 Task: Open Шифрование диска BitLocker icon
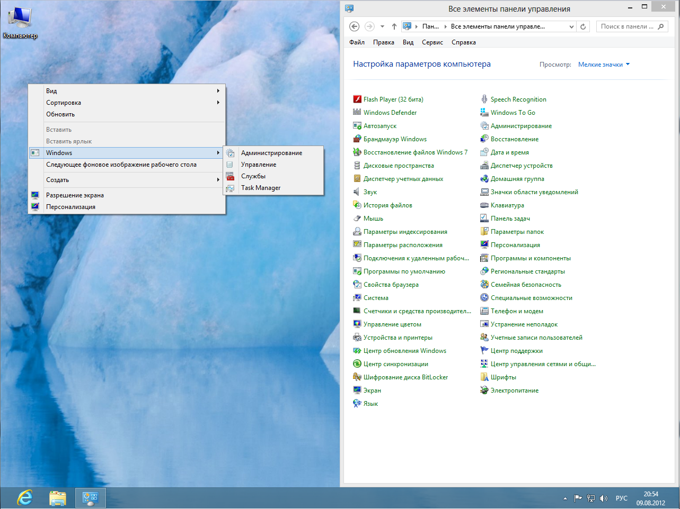click(x=357, y=377)
